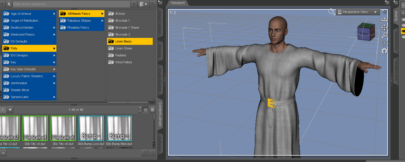Switch to thumbnail grid view
405x162 pixels.
(x=146, y=110)
